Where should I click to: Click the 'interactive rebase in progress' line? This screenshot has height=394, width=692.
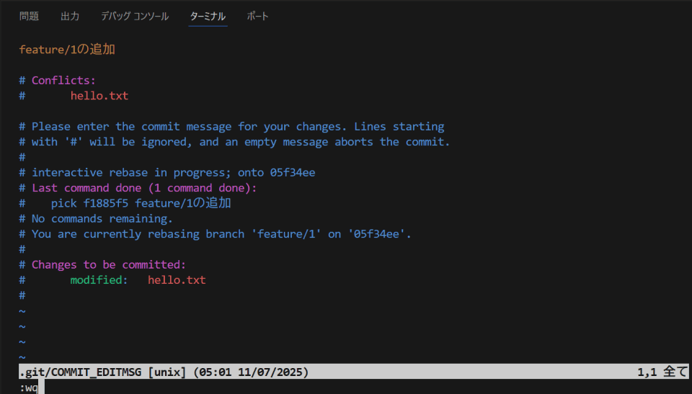click(167, 173)
